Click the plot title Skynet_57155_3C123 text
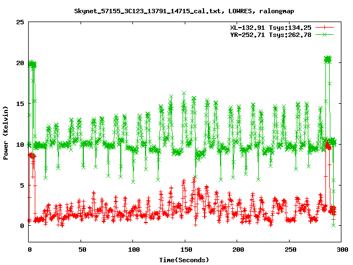Screen dimensions: 353x265 [x=184, y=11]
